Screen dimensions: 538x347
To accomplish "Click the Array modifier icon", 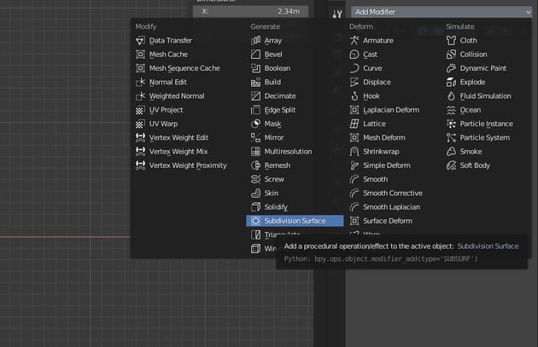I will click(x=255, y=40).
